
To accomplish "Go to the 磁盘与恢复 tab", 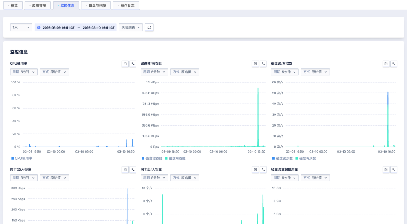I will point(96,5).
